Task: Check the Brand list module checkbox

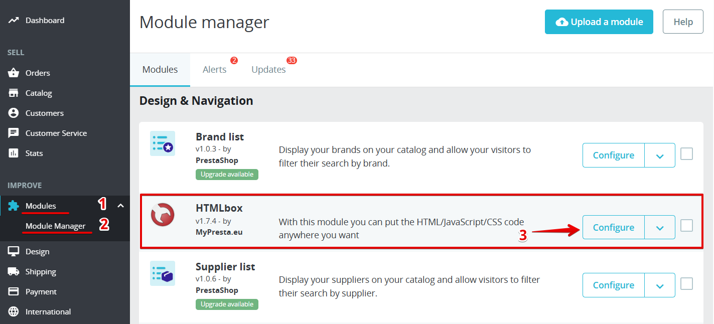Action: click(x=686, y=154)
